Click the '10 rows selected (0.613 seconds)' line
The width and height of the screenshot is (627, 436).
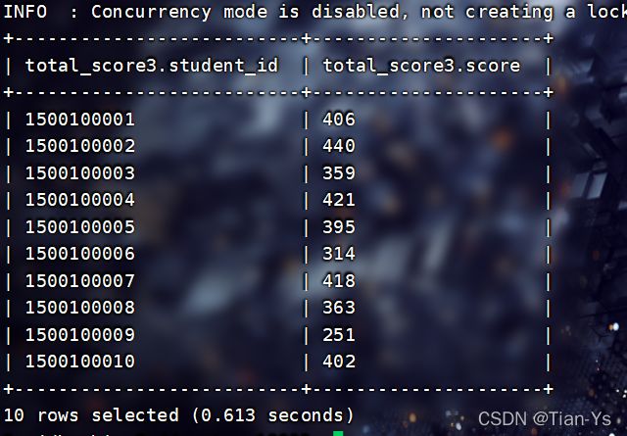(178, 415)
